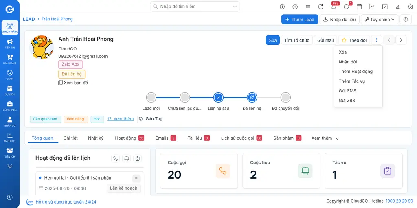
Task: Switch to the Chi tiết tab
Action: (70, 138)
